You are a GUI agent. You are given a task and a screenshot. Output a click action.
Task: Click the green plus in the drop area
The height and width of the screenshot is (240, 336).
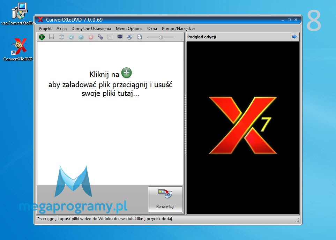(x=127, y=73)
